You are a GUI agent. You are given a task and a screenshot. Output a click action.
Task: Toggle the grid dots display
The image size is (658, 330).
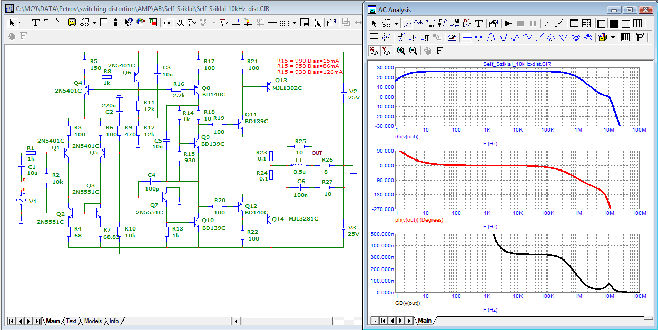point(284,23)
